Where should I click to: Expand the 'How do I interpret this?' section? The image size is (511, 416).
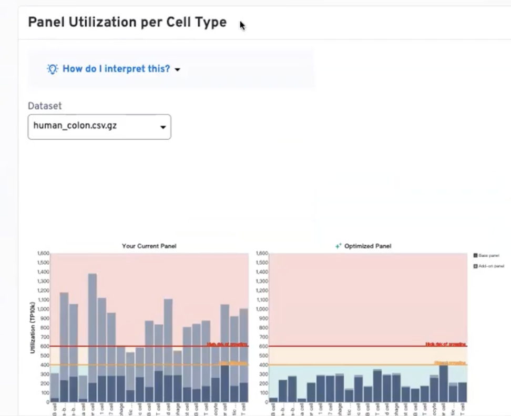coord(116,69)
